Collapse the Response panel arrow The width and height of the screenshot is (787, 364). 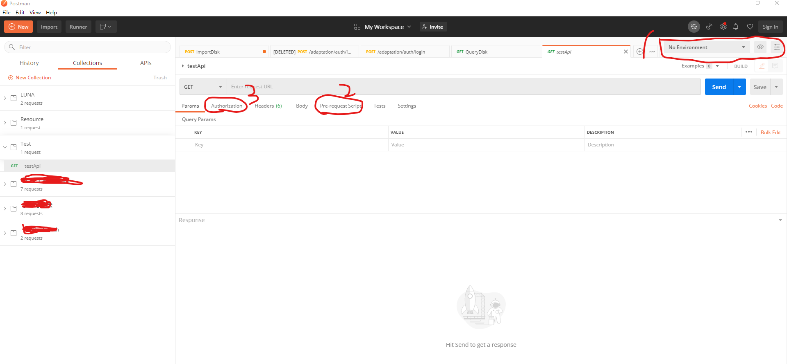780,220
